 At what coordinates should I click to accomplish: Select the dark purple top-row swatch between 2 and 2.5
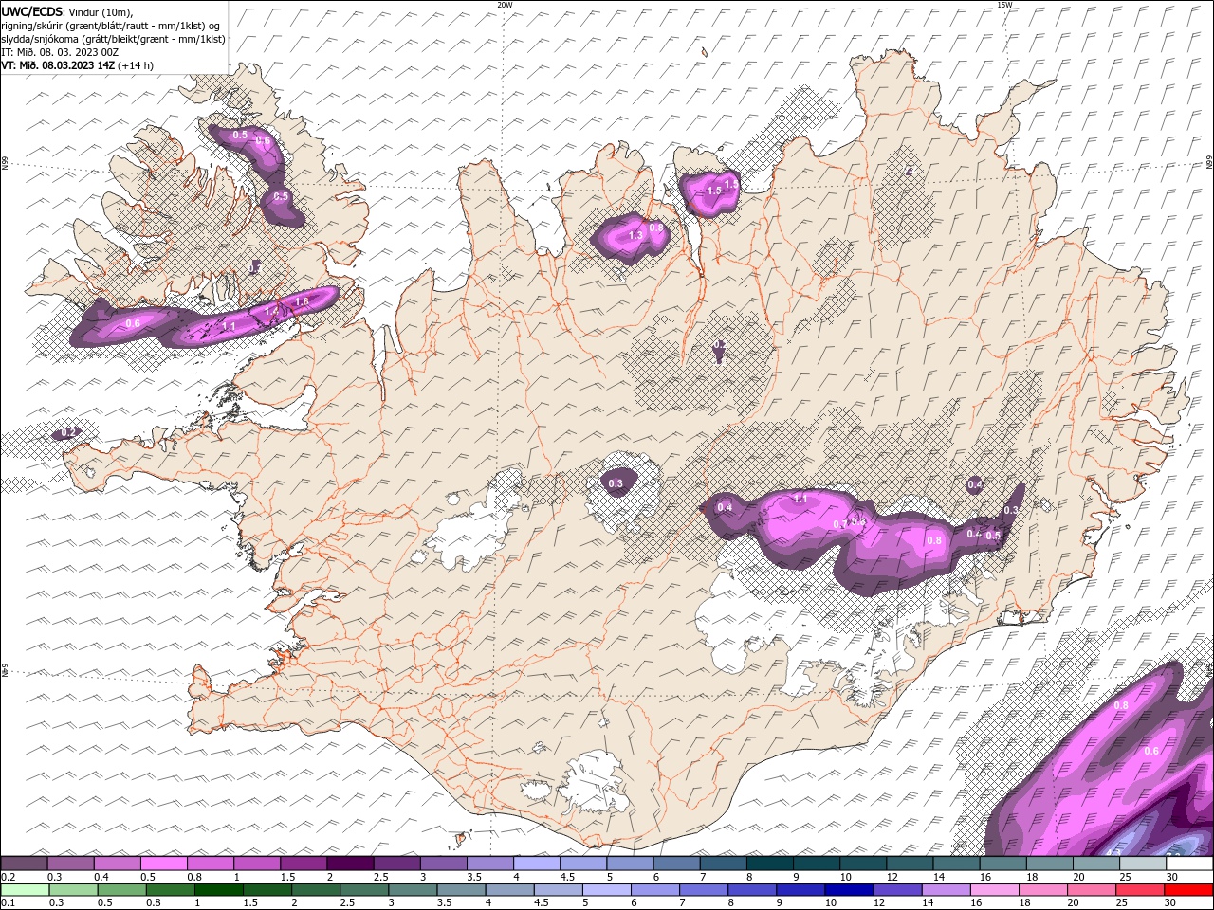pos(350,864)
